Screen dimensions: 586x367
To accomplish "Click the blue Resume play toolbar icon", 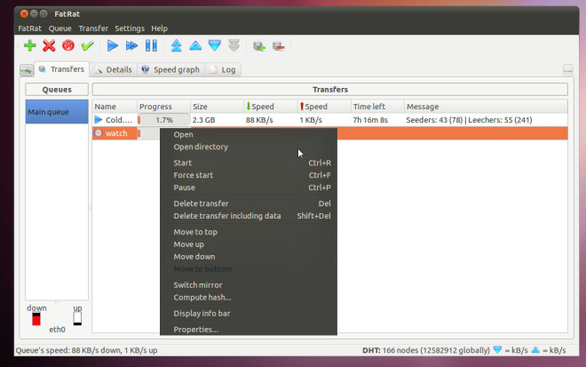I will click(113, 46).
